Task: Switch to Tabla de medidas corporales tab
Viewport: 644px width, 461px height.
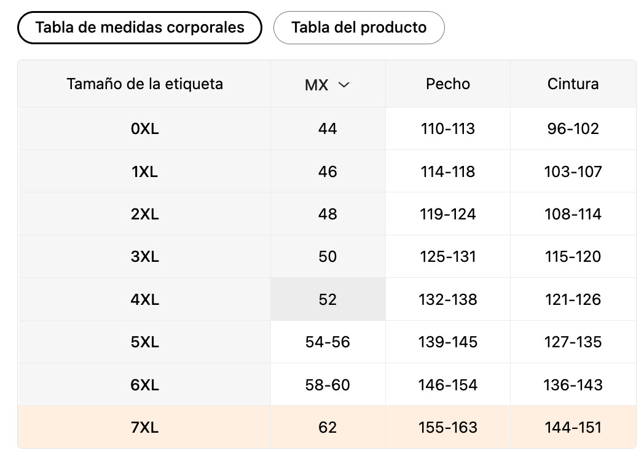Action: coord(139,28)
